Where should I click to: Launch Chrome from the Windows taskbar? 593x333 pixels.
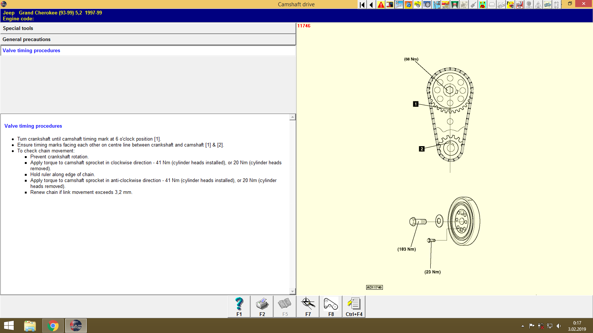click(x=53, y=326)
